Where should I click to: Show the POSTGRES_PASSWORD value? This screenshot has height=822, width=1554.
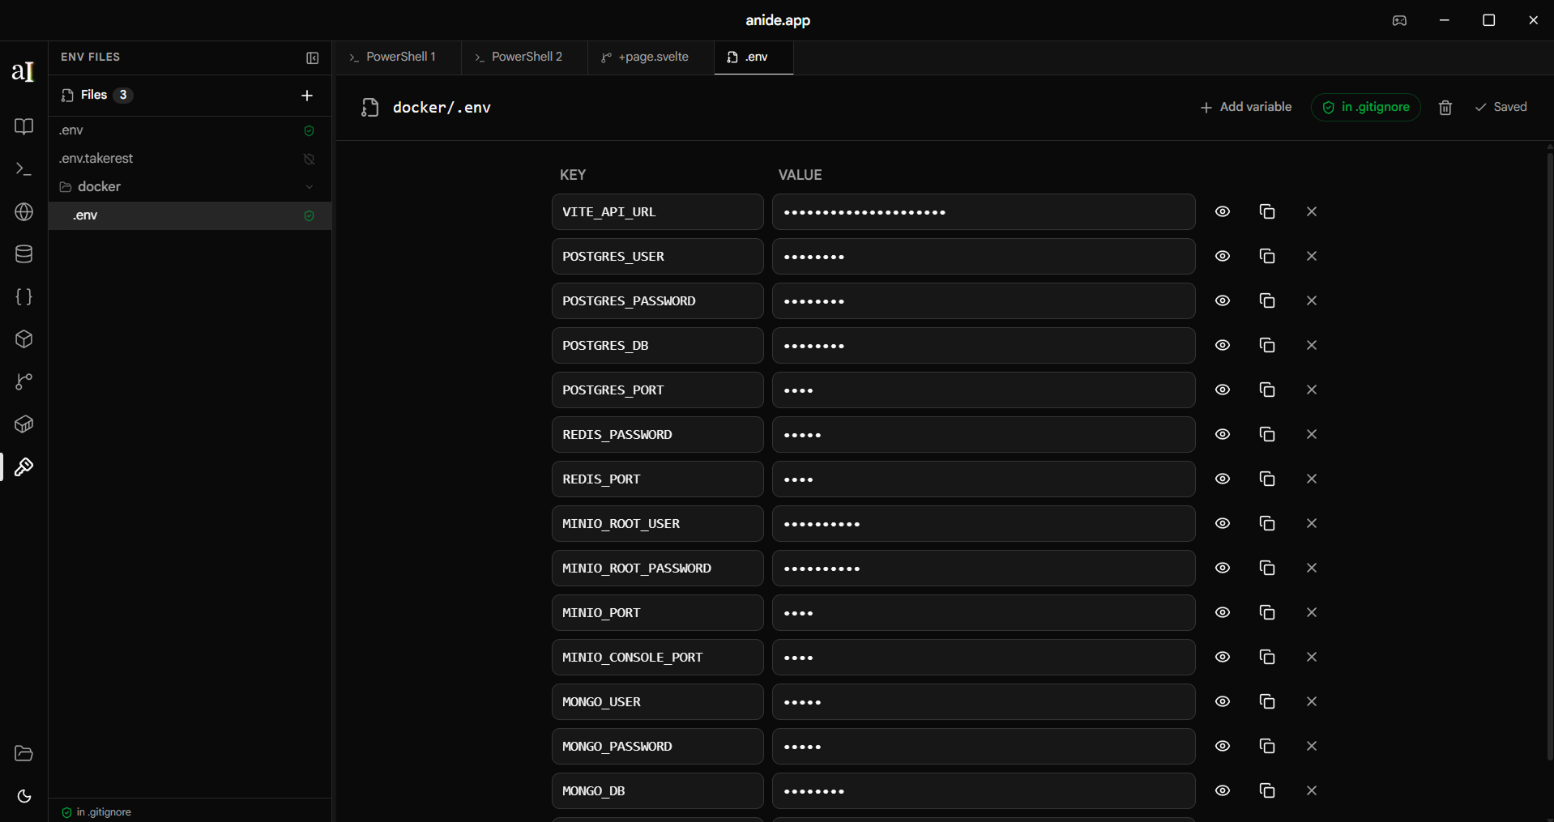tap(1223, 301)
